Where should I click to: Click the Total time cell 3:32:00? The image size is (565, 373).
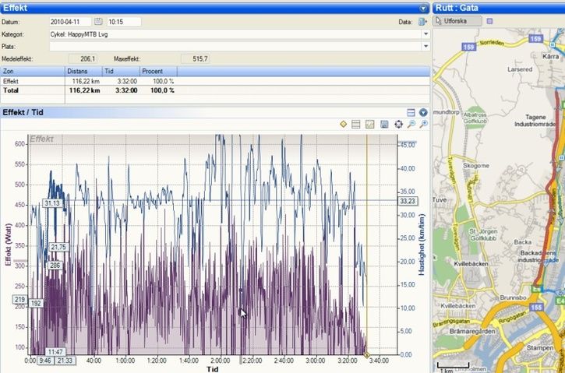(126, 90)
